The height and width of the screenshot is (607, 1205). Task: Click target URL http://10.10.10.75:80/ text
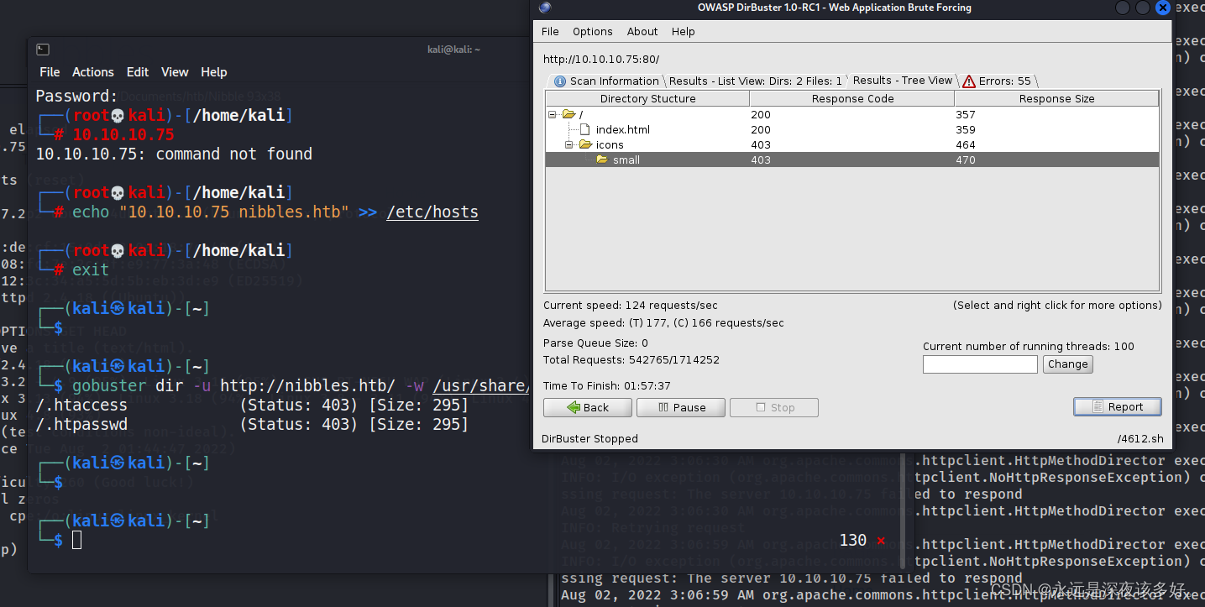[601, 60]
